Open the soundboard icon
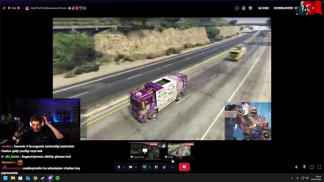This screenshot has height=182, width=324. (x=164, y=167)
